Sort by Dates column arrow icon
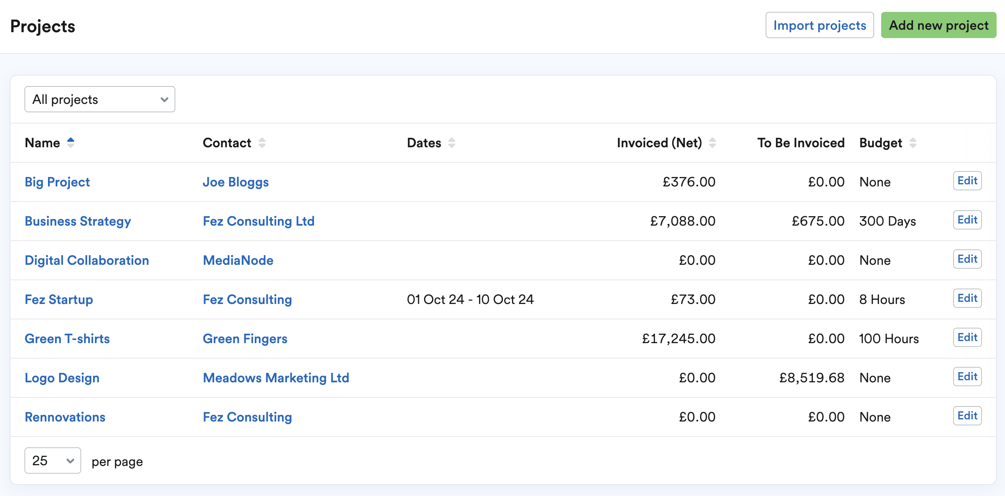 (x=452, y=143)
